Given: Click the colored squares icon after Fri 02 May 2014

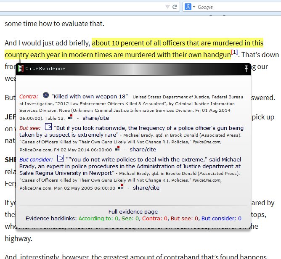Looking at the screenshot, I should 117,148.
